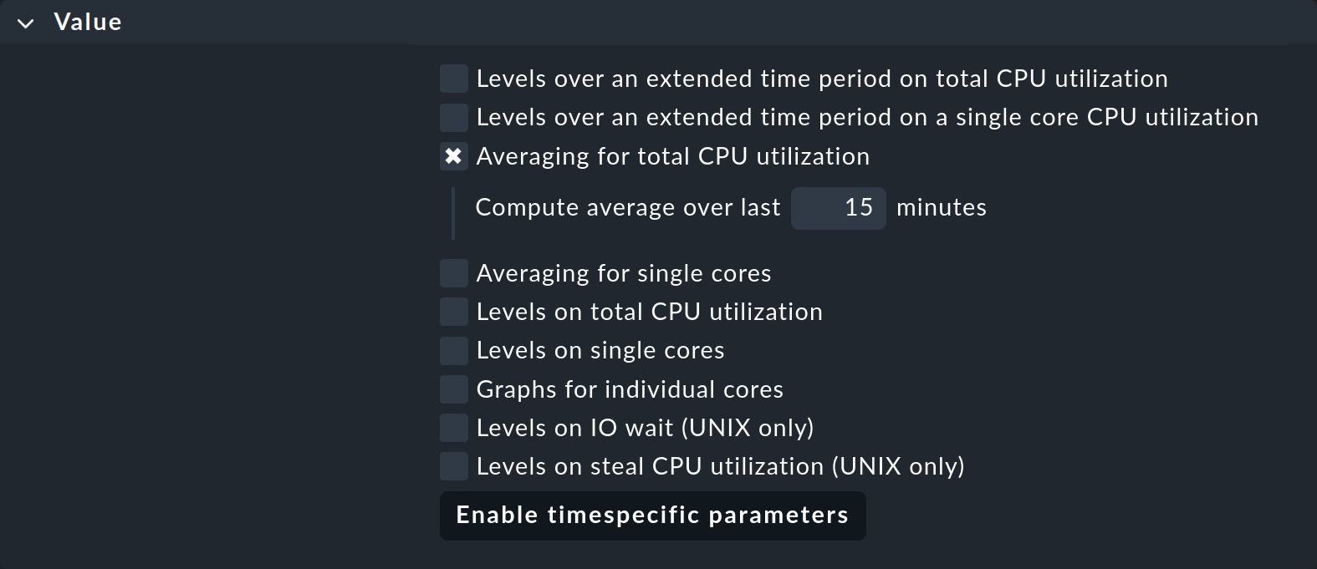The image size is (1317, 569).
Task: Disable Averaging for total CPU utilization
Action: 453,156
